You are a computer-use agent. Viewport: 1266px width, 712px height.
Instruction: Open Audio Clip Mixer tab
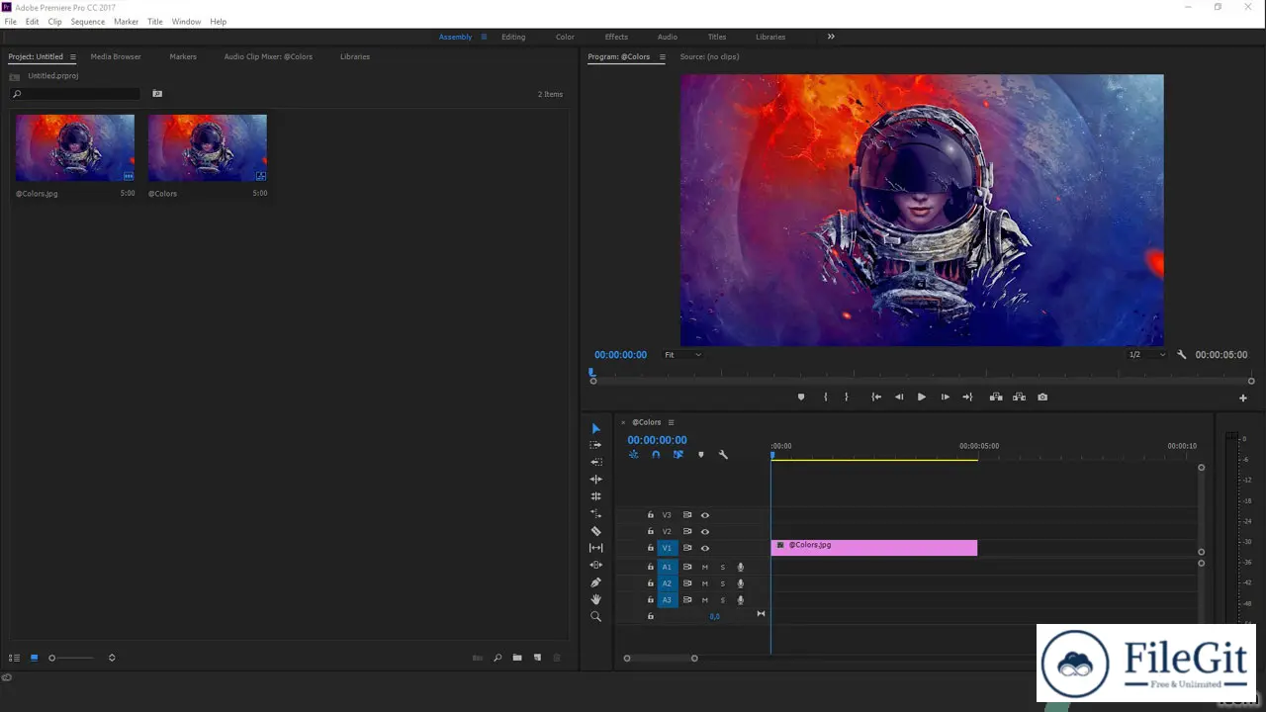pos(268,56)
